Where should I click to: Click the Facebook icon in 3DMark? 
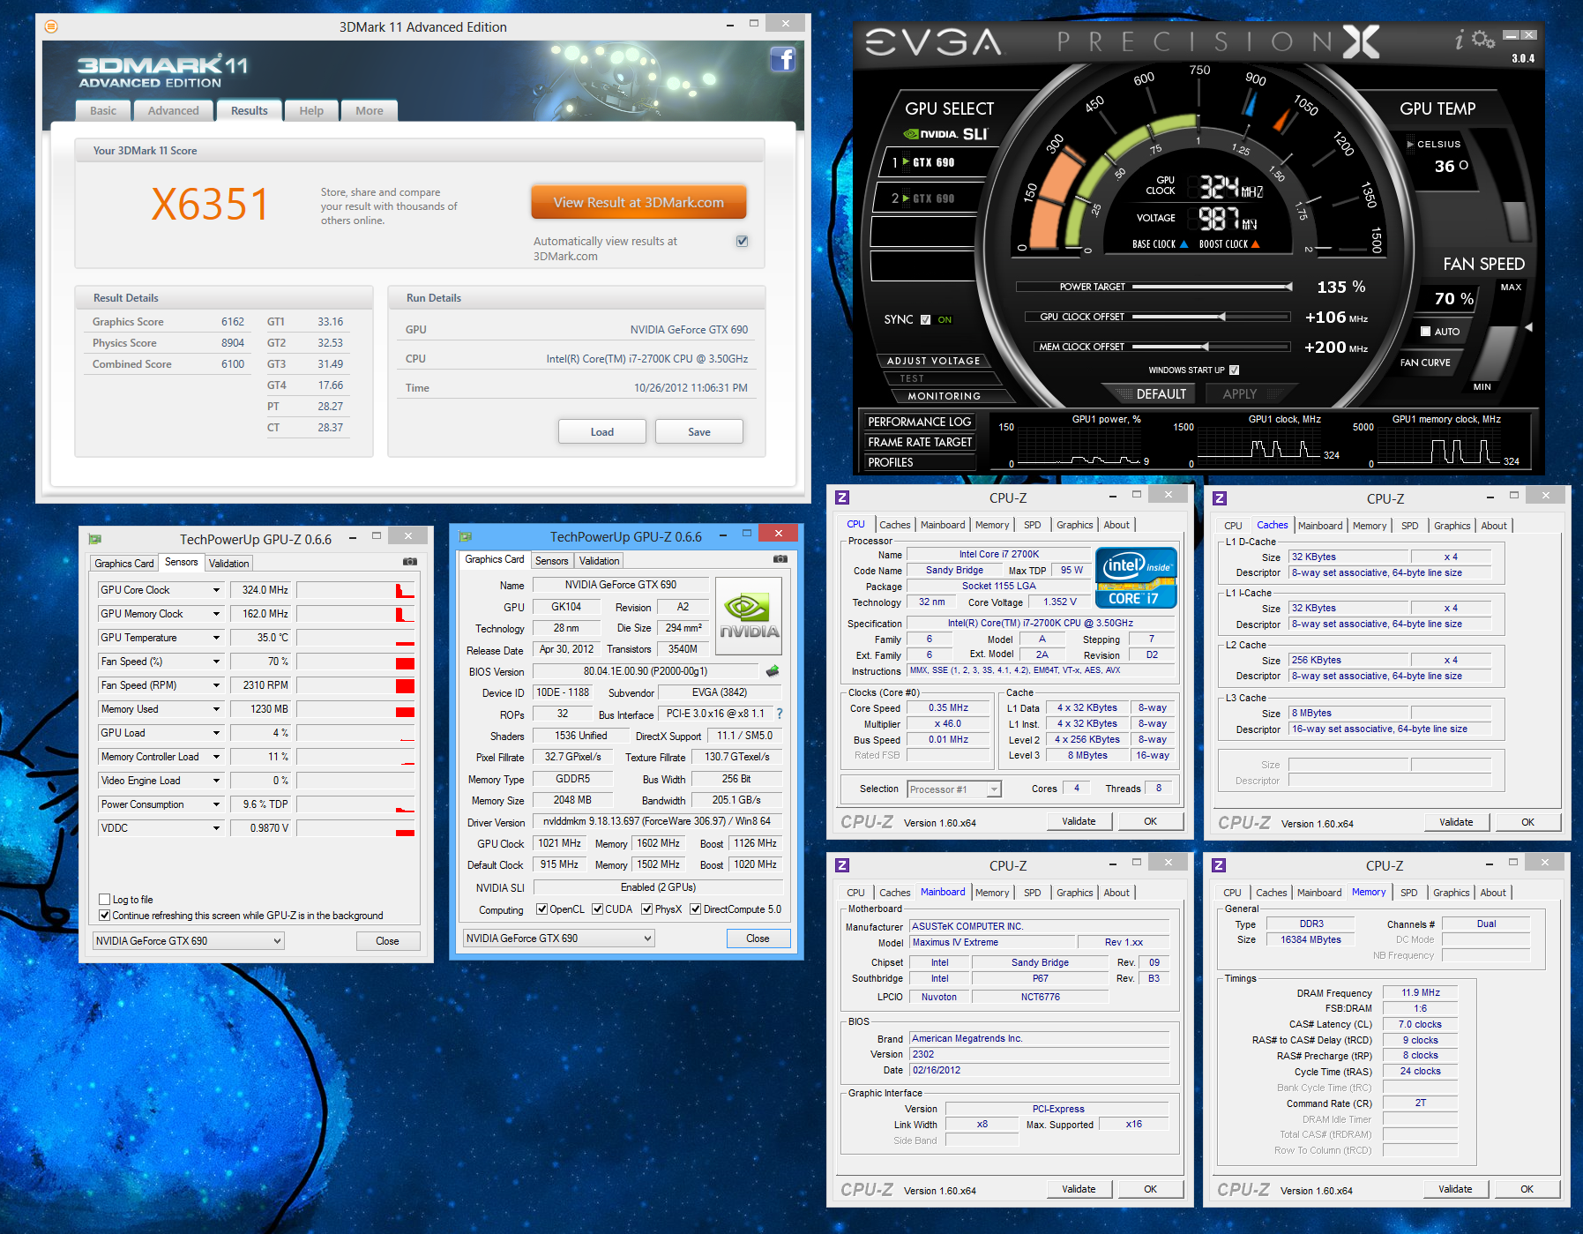coord(782,60)
